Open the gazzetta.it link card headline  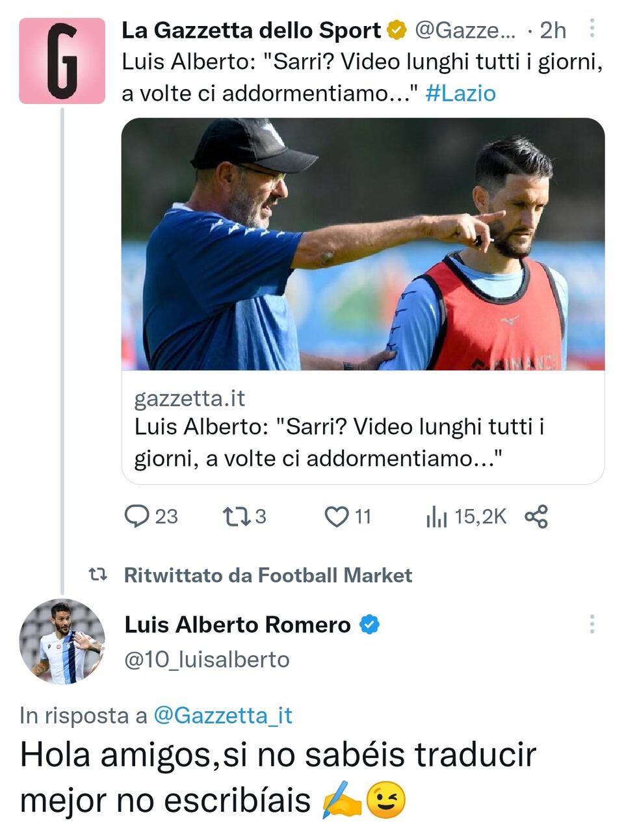[339, 443]
